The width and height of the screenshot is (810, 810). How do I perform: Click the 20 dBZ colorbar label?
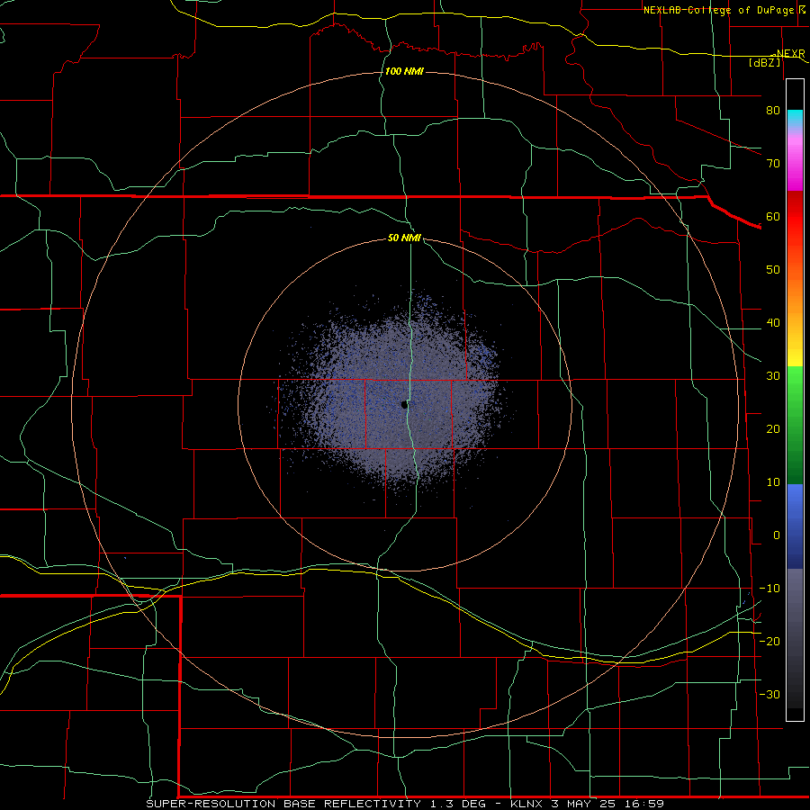773,428
